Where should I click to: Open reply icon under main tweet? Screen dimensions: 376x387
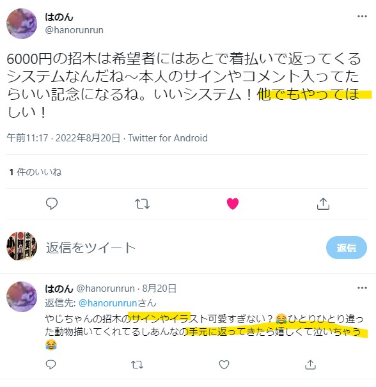(x=52, y=204)
